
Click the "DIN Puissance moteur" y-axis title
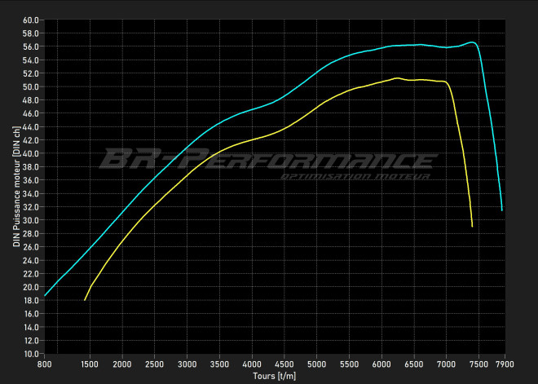point(15,187)
